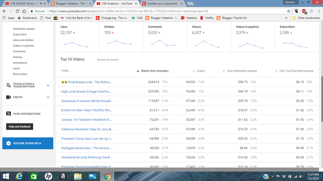Viewport: 323px width, 181px height.
Task: Click the Help and feedback button
Action: (x=20, y=127)
